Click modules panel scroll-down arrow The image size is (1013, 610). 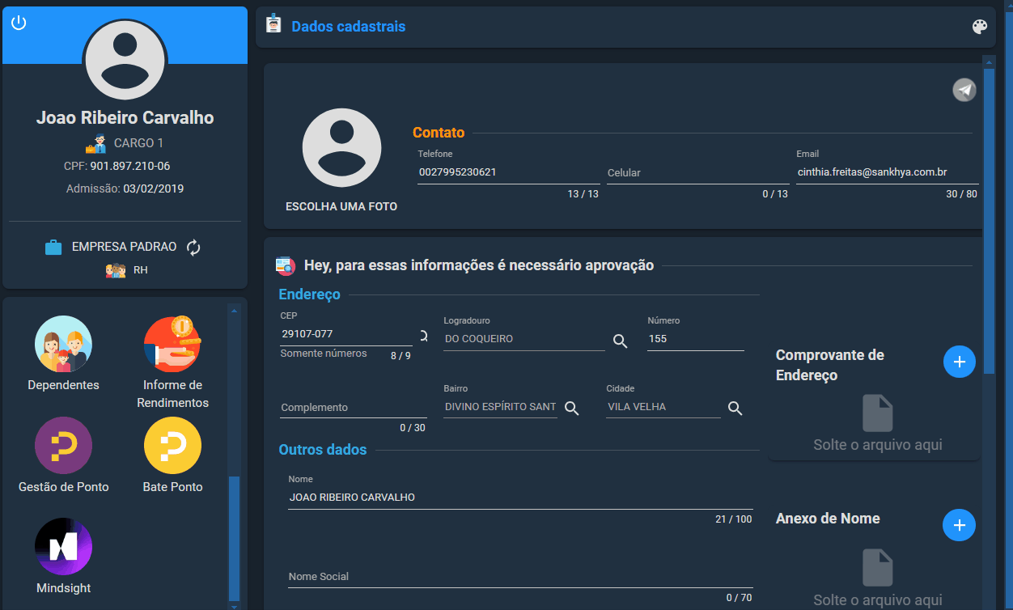tap(235, 605)
